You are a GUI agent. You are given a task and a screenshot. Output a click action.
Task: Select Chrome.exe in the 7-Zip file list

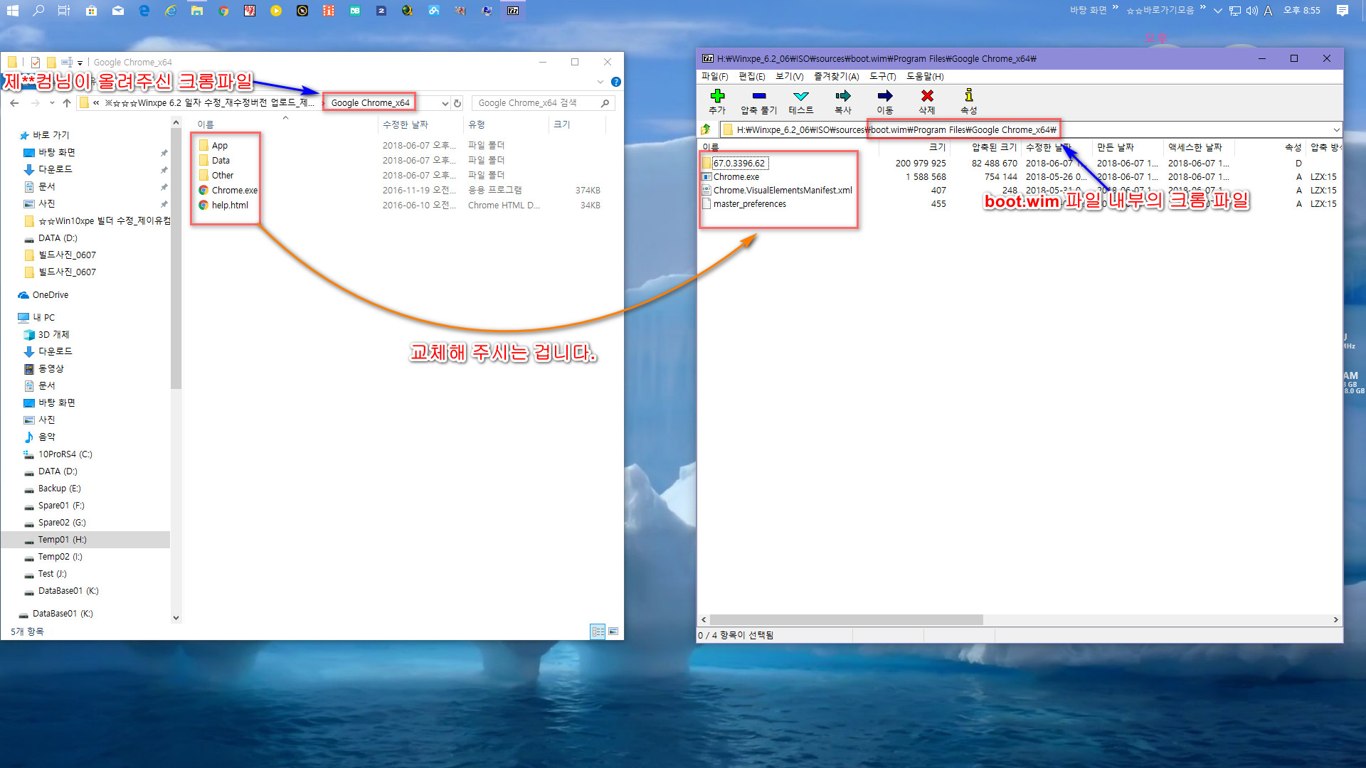(x=736, y=176)
